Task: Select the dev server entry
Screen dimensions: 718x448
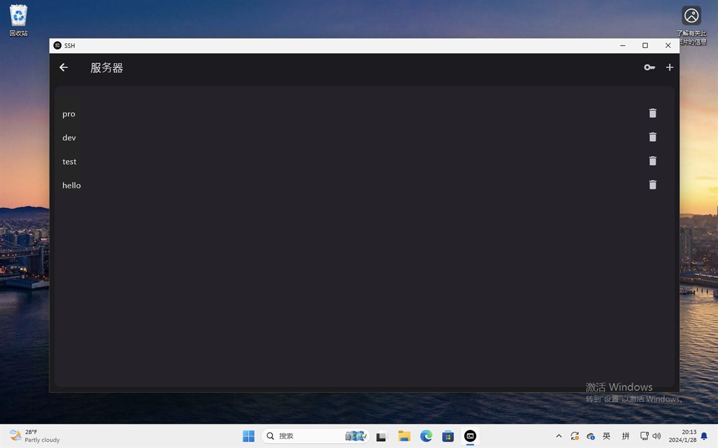Action: (x=69, y=137)
